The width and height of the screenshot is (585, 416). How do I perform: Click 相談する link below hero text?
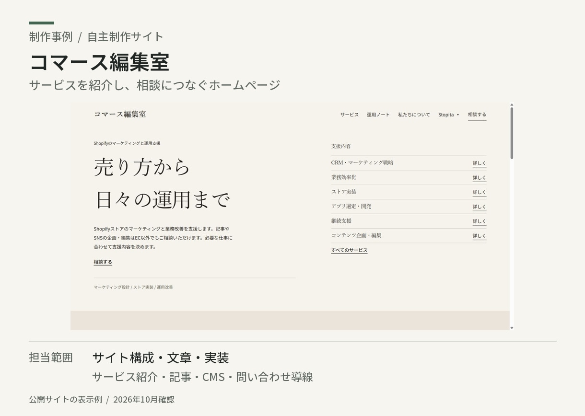pyautogui.click(x=103, y=262)
